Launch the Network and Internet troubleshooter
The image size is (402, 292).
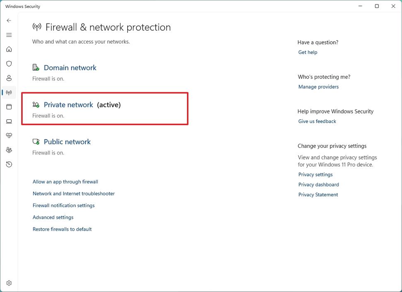[x=73, y=193]
